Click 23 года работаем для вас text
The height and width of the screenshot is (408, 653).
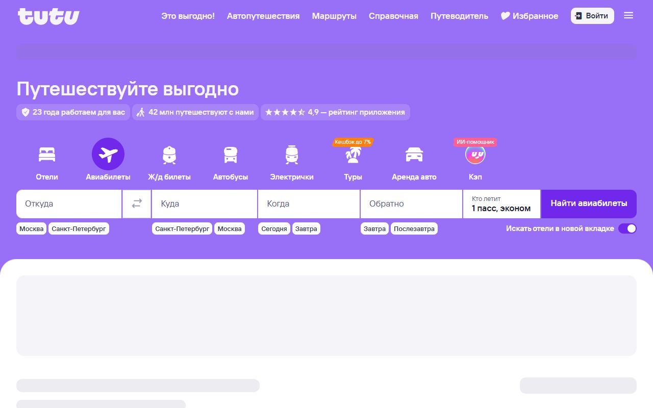79,112
